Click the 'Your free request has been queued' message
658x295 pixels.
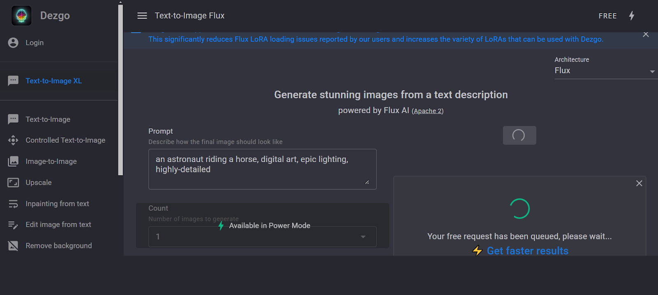(519, 237)
